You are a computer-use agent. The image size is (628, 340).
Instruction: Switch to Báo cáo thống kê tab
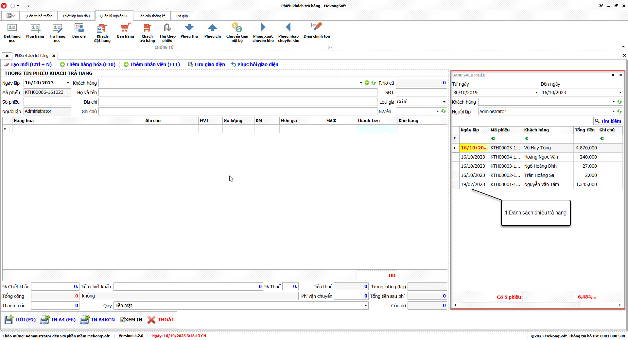click(x=152, y=16)
